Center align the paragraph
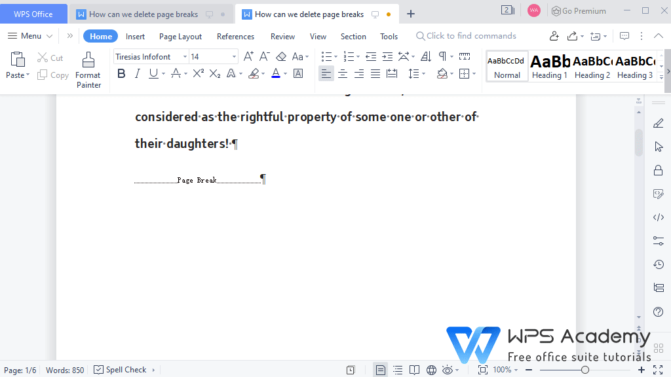Screen dimensions: 671x377 342,74
